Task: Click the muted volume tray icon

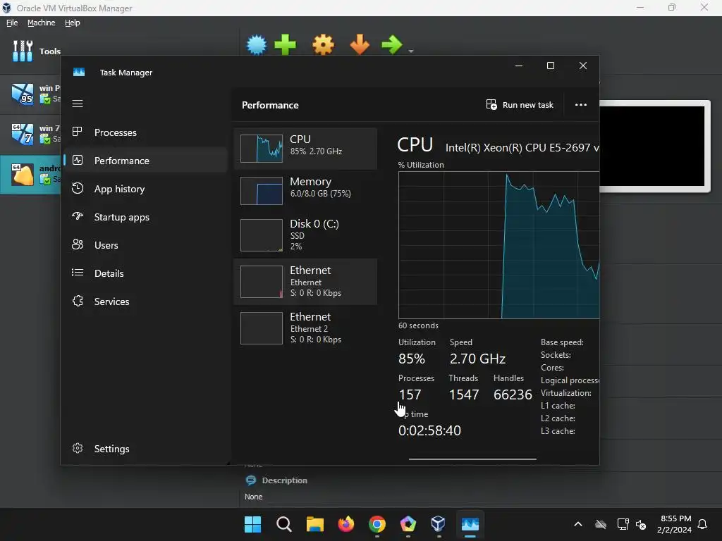Action: (640, 524)
